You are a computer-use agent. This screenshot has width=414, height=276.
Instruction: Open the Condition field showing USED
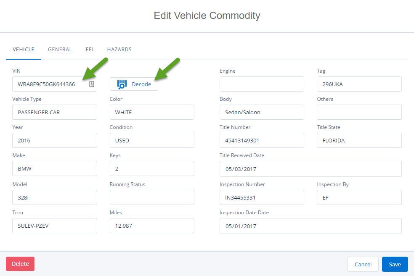(x=152, y=140)
